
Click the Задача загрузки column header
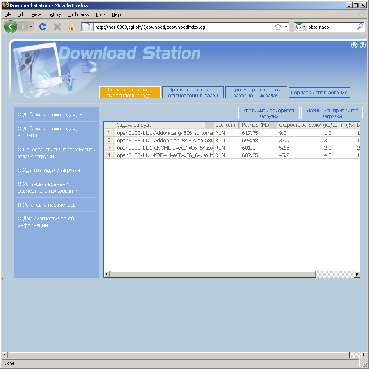pyautogui.click(x=160, y=125)
